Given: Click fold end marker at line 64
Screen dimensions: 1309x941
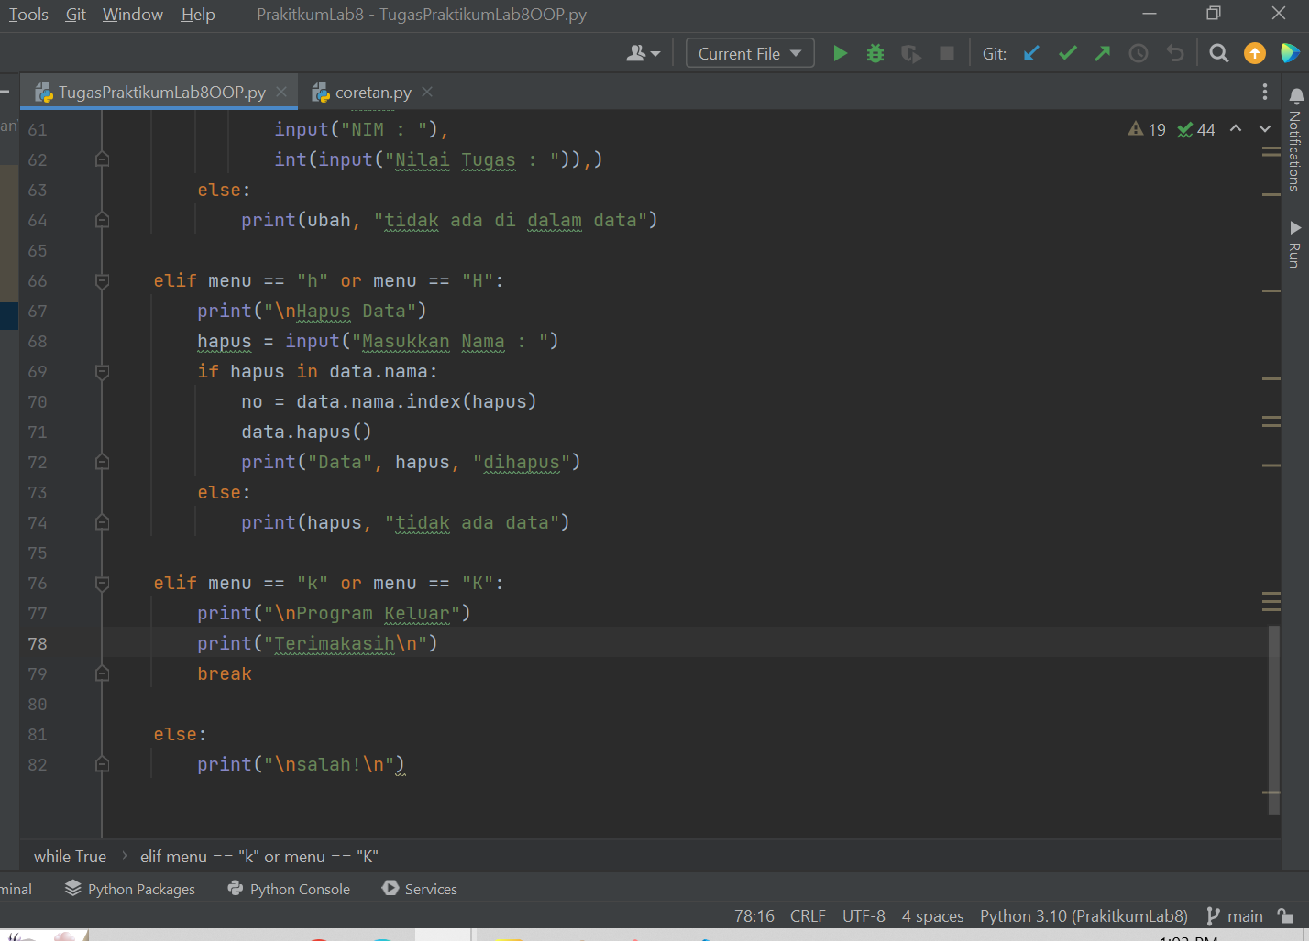Looking at the screenshot, I should 103,220.
